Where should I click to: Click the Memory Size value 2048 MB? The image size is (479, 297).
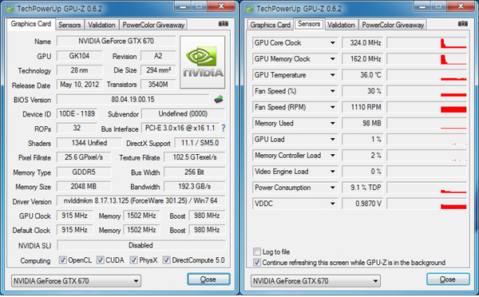click(x=84, y=186)
